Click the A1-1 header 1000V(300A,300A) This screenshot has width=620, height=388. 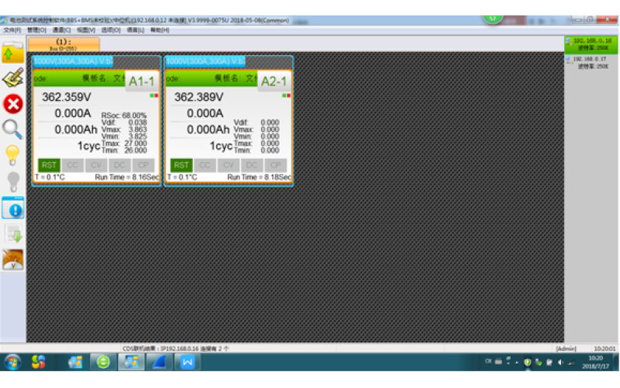(73, 61)
